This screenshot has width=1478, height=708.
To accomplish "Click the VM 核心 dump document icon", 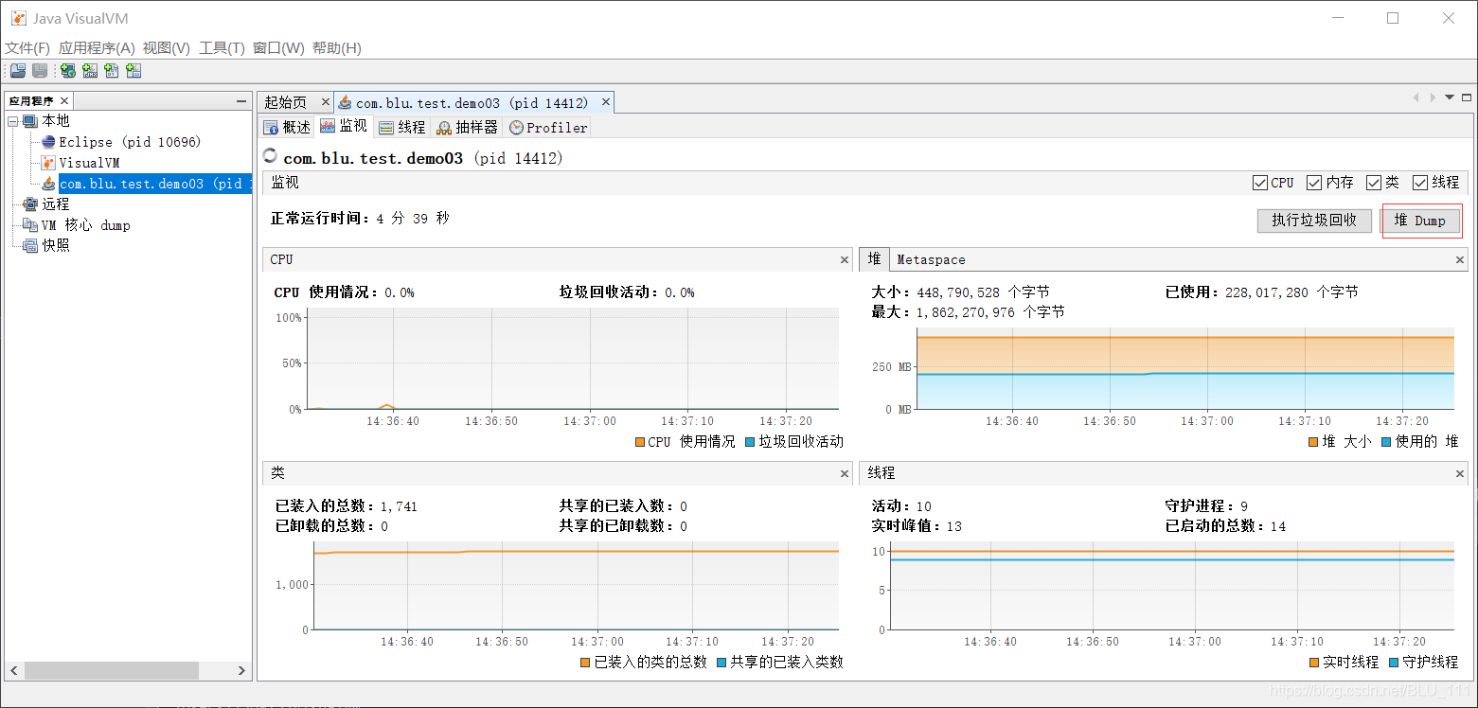I will click(x=30, y=225).
